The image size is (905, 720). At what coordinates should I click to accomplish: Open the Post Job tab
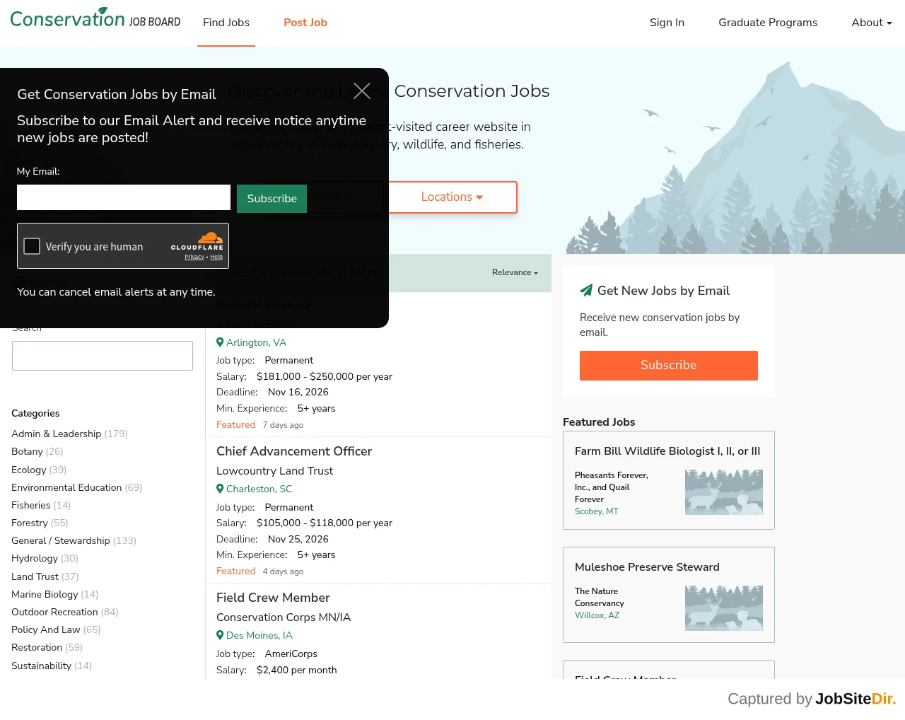coord(305,23)
